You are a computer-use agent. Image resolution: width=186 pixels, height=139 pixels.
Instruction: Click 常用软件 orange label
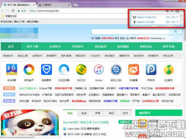click(x=9, y=88)
